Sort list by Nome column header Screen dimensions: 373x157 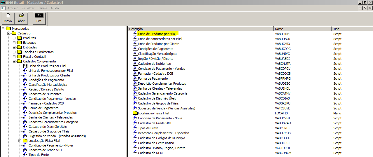(302, 29)
